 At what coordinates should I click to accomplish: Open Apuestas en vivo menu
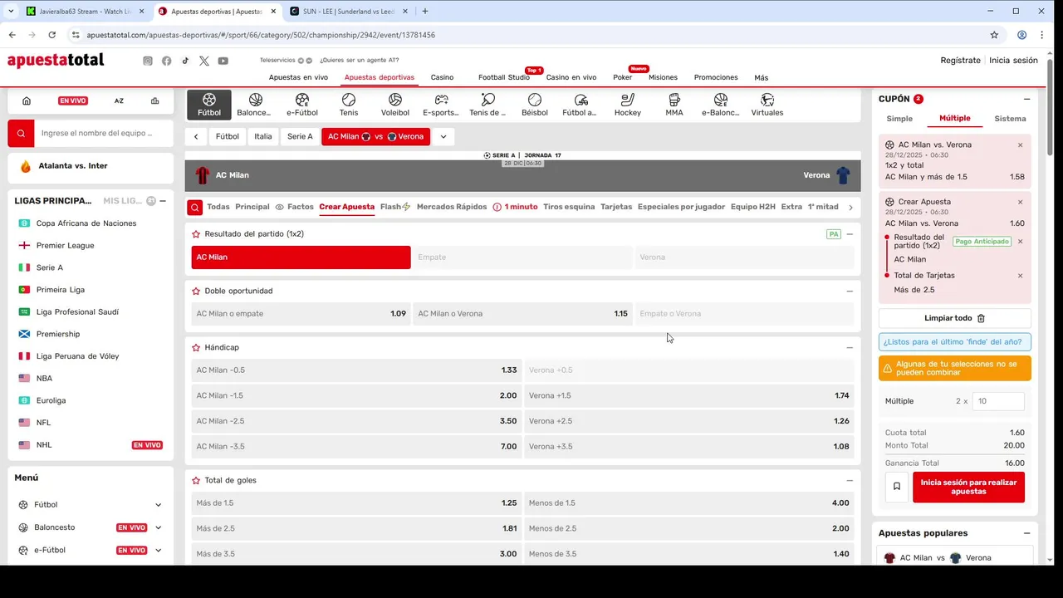[298, 77]
